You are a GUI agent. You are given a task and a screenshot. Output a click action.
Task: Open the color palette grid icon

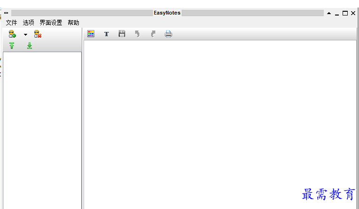tap(91, 34)
